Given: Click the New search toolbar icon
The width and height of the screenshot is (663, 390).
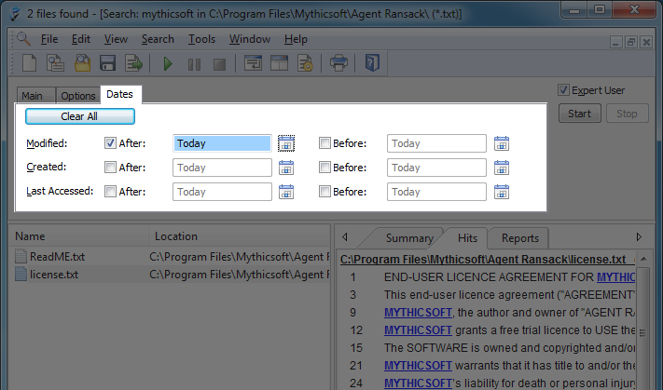Looking at the screenshot, I should pyautogui.click(x=28, y=64).
